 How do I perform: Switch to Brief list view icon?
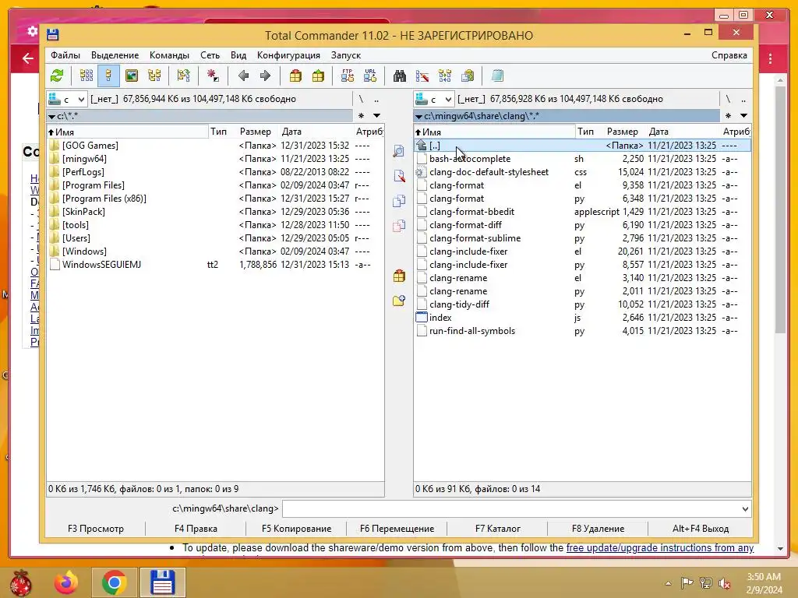[87, 76]
